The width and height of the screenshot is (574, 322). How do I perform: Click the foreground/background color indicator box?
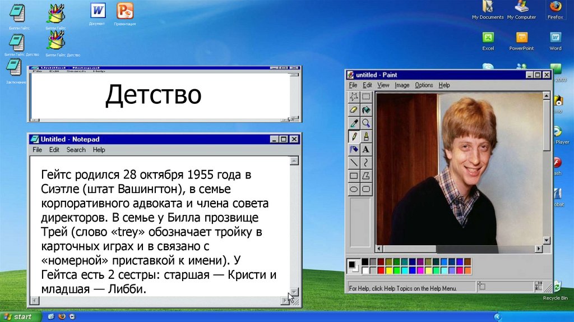(353, 266)
